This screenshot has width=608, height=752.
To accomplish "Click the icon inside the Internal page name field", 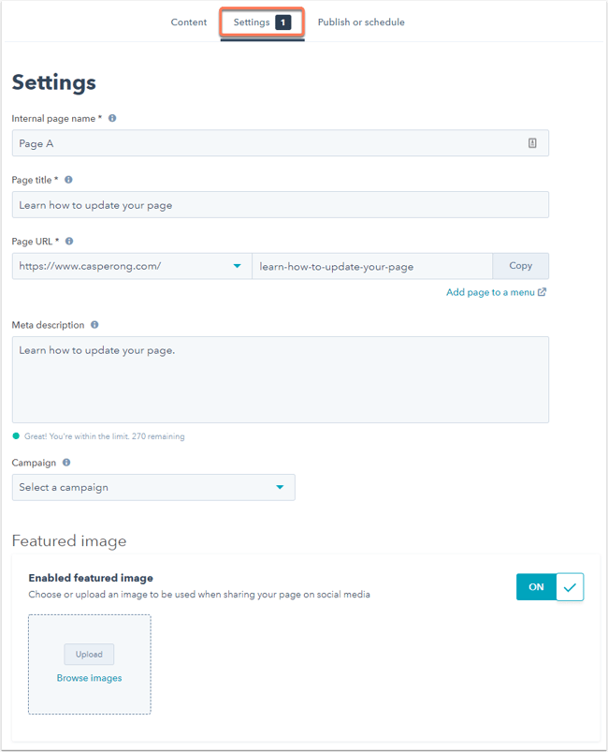I will (x=532, y=143).
